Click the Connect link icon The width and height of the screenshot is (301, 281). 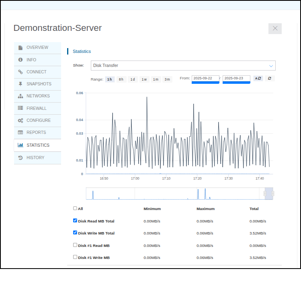pyautogui.click(x=20, y=72)
